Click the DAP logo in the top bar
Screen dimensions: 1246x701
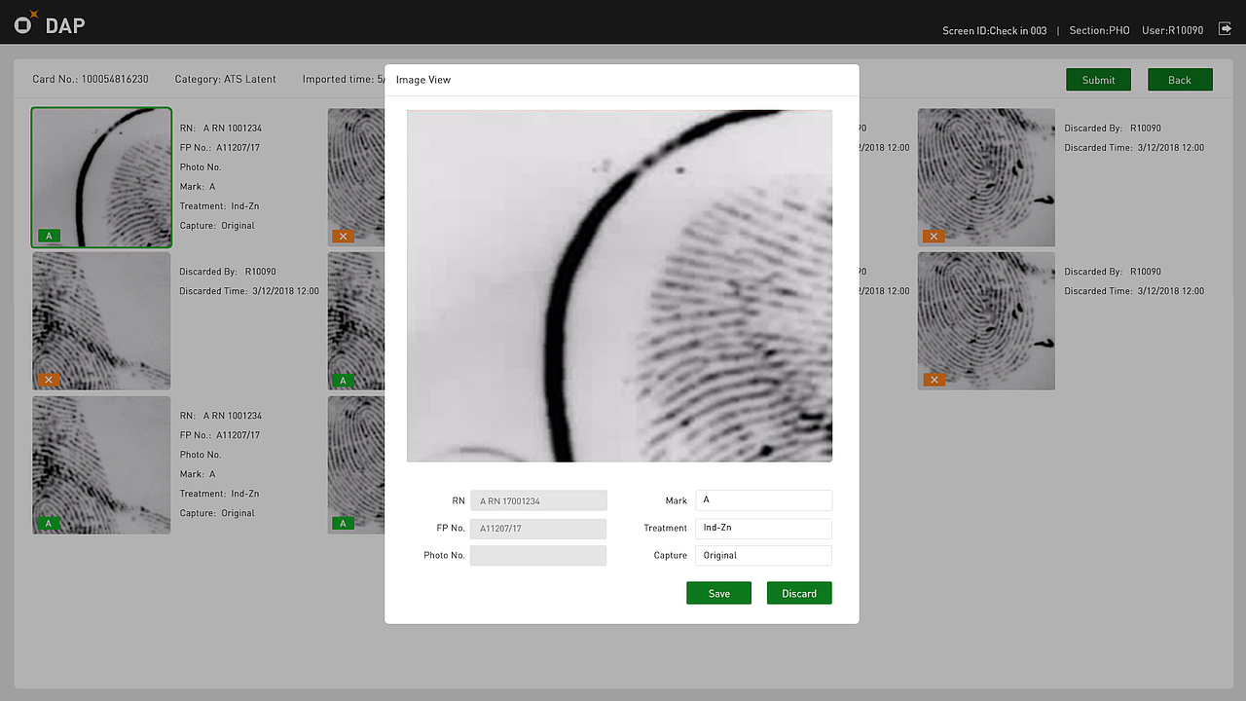click(x=48, y=23)
